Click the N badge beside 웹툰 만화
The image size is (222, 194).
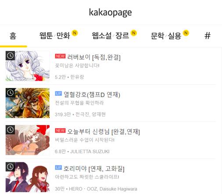[75, 33]
